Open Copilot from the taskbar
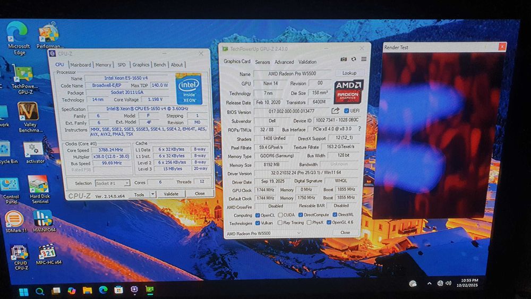 [72, 291]
